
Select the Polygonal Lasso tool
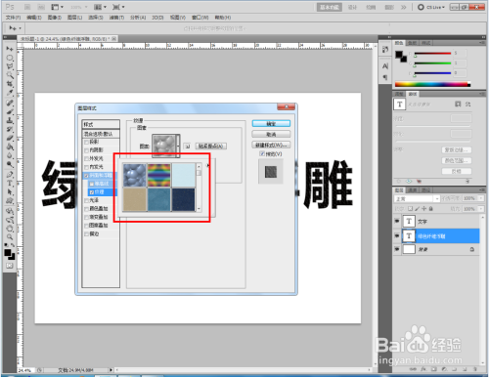(10, 66)
